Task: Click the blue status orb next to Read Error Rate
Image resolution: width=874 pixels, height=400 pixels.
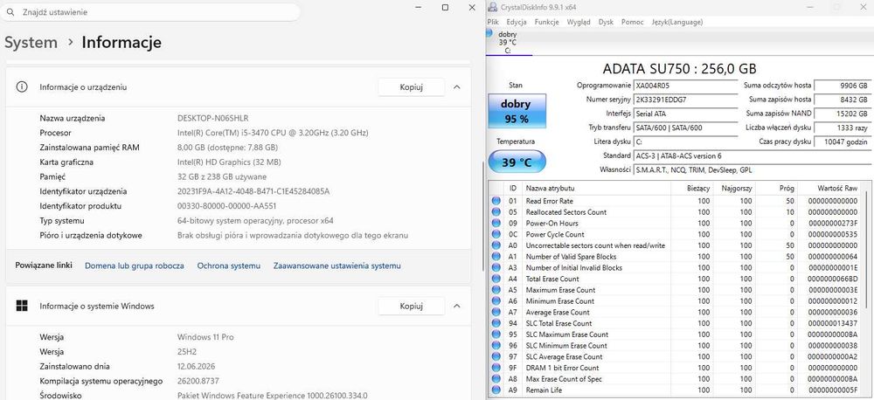Action: coord(496,201)
